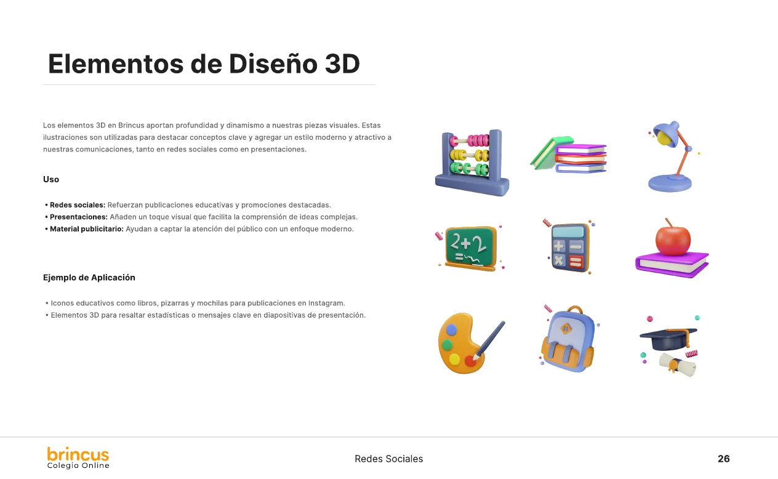Click the "Presentaciones:" bullet line

coord(201,217)
